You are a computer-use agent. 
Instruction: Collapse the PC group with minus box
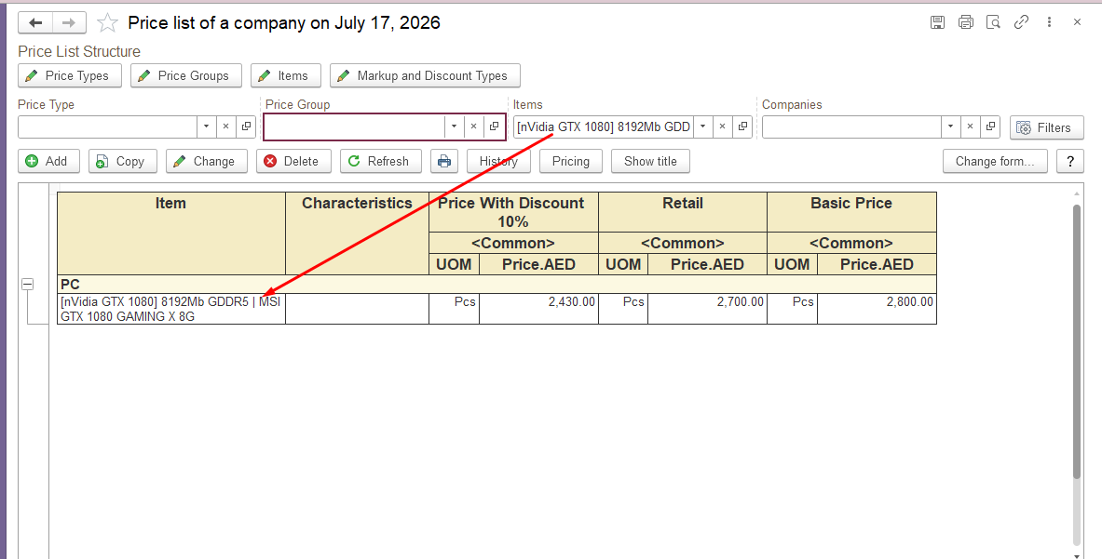27,284
